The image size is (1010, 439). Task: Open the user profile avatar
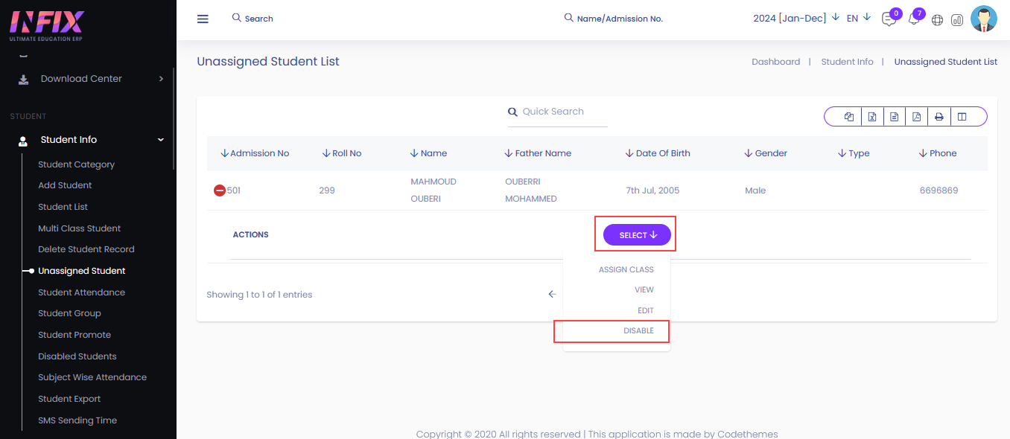(x=984, y=19)
